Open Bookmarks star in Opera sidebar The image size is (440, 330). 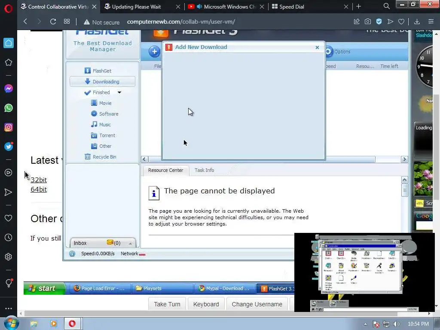click(9, 62)
